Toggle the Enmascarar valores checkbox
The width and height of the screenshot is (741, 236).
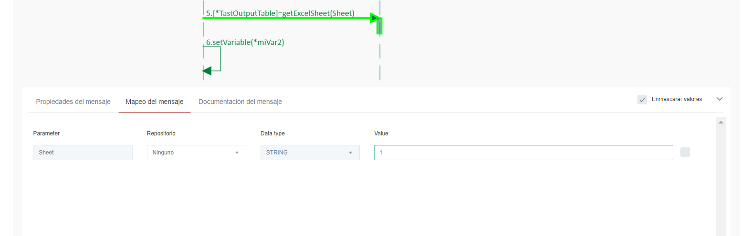click(x=642, y=100)
